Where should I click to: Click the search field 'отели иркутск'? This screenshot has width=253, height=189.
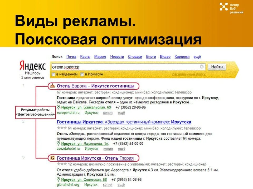click(x=128, y=67)
